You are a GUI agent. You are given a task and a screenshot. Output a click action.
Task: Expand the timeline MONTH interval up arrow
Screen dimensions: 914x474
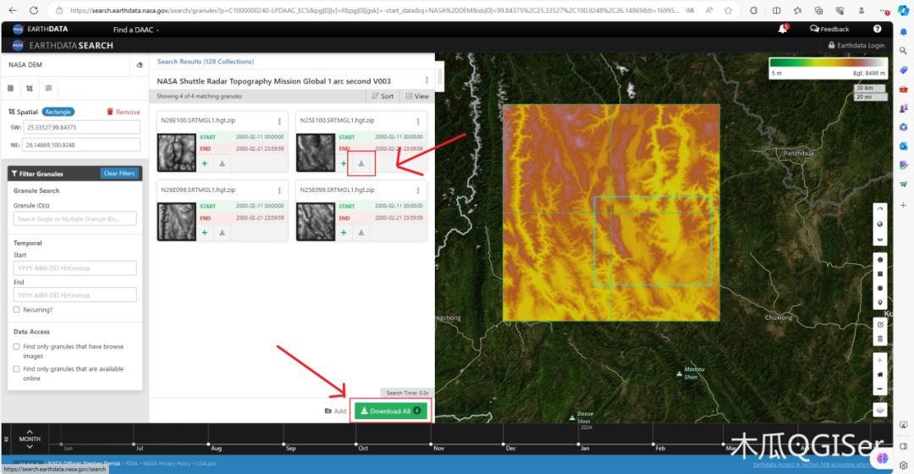[x=30, y=432]
